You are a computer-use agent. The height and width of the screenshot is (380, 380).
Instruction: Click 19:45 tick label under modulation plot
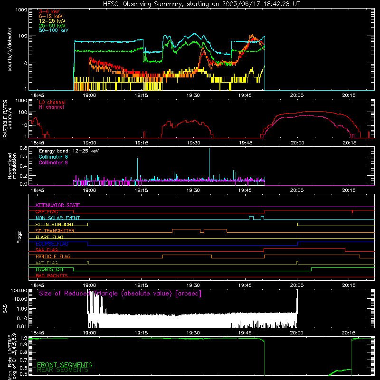(245, 190)
